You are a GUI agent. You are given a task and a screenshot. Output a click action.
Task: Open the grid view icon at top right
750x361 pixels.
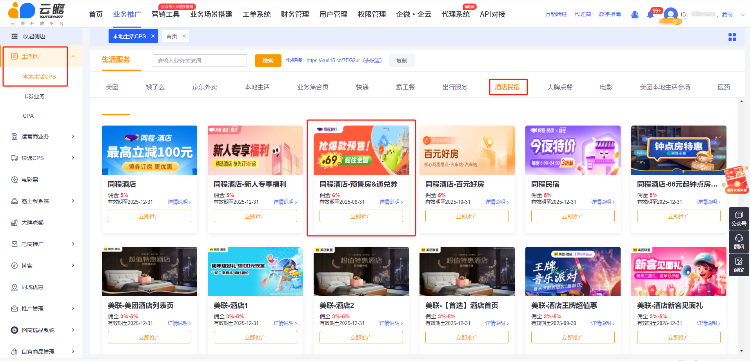pos(732,37)
